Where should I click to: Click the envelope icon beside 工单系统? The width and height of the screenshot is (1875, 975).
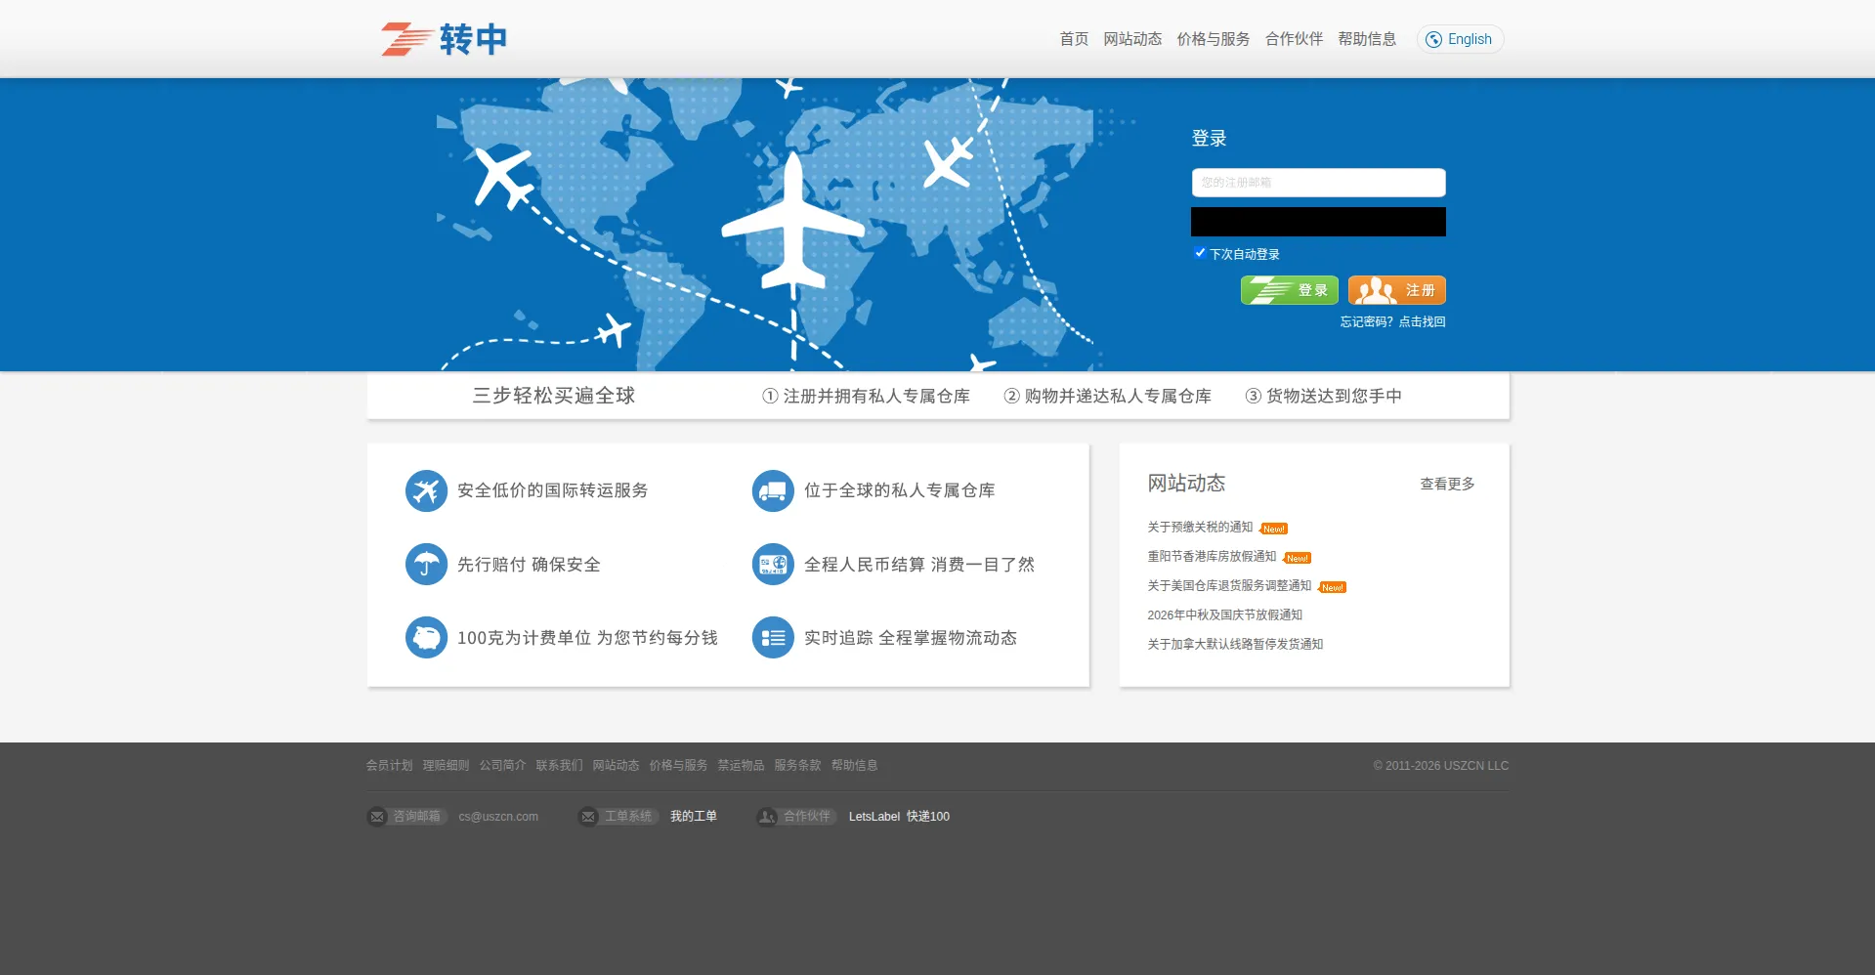[x=588, y=817]
